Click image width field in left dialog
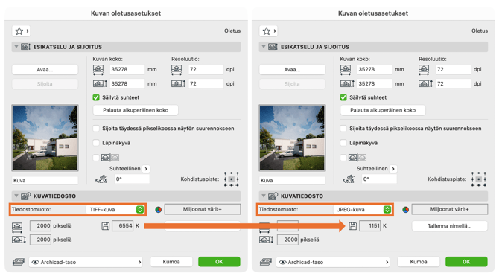 coord(127,69)
